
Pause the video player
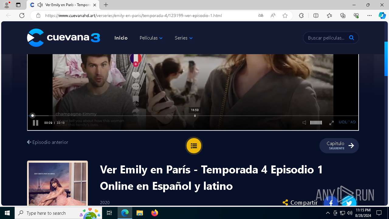[x=36, y=123]
